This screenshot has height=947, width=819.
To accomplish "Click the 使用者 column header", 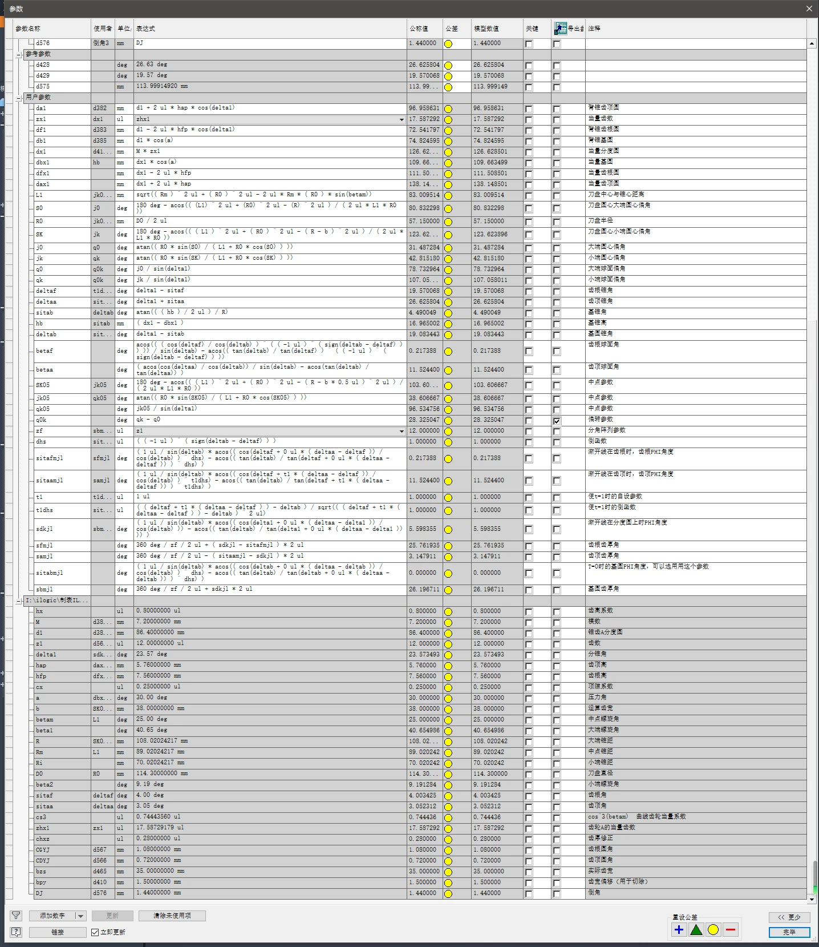I will pyautogui.click(x=103, y=28).
